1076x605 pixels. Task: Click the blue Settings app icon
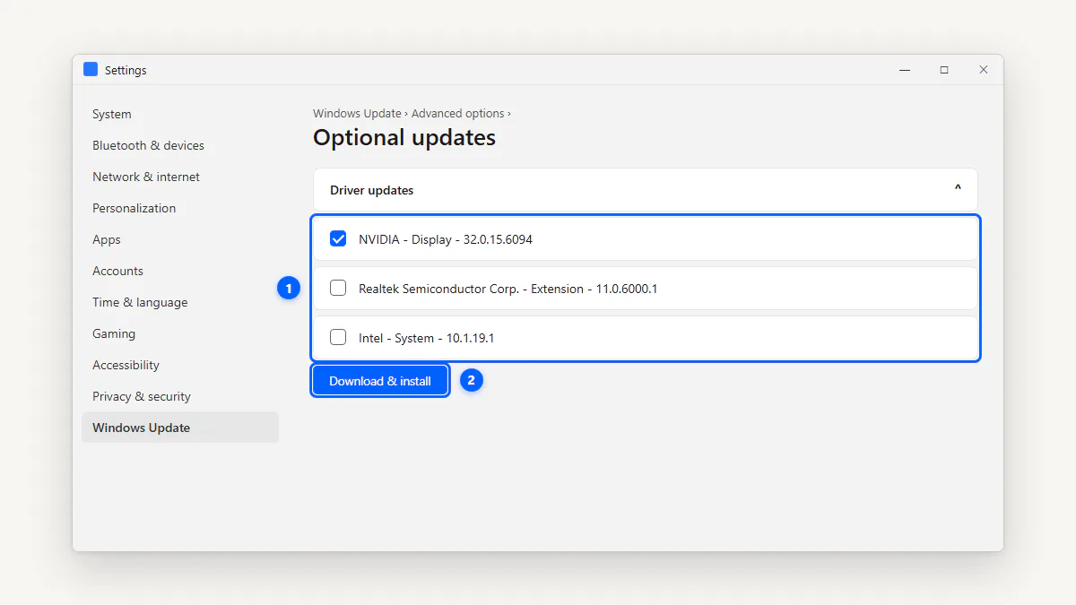point(91,69)
